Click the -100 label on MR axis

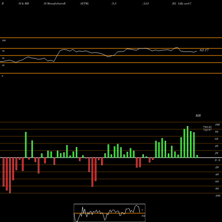(x=218, y=196)
